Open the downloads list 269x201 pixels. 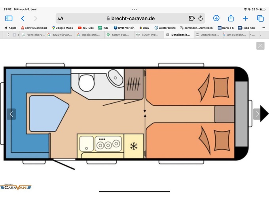216,18
